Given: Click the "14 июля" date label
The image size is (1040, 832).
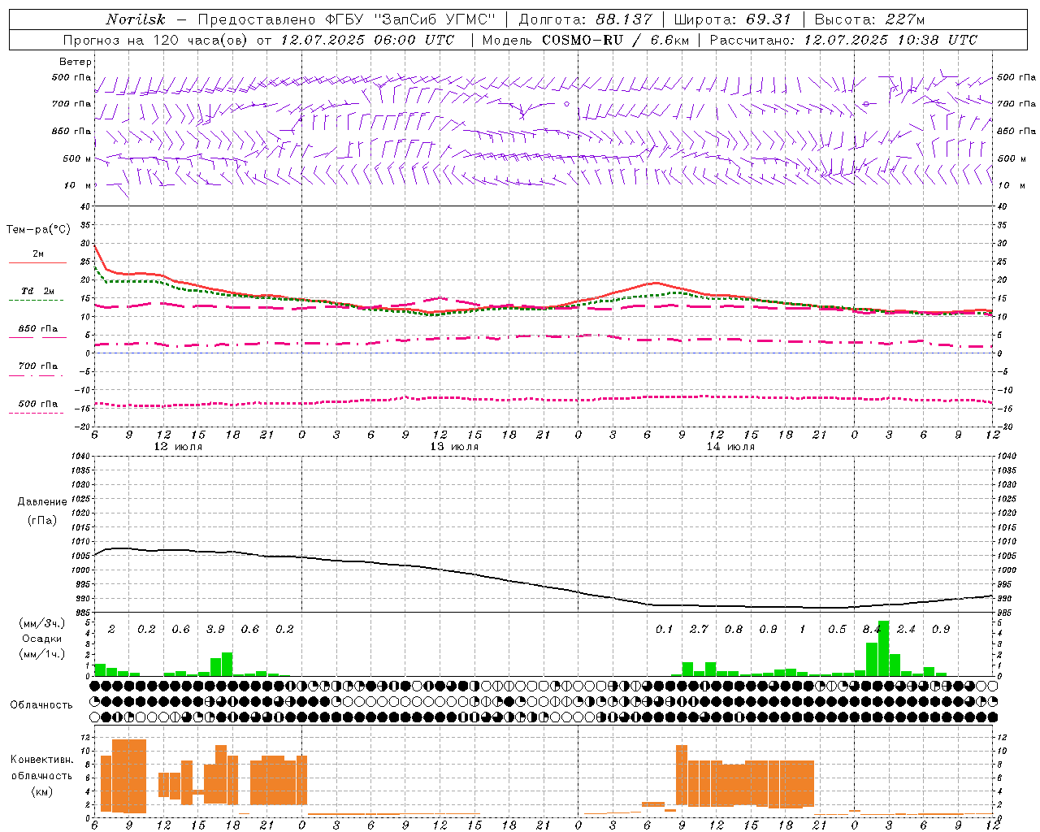Looking at the screenshot, I should 730,447.
